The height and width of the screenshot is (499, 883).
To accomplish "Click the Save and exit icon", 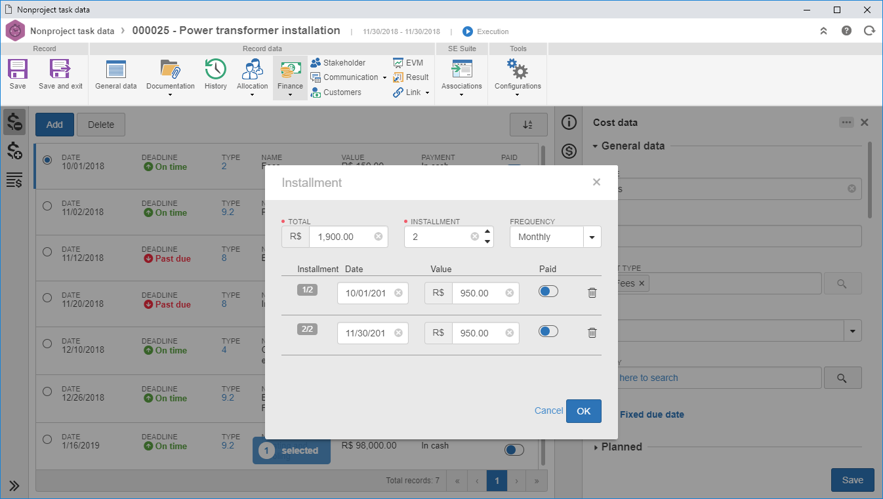I will coord(60,75).
